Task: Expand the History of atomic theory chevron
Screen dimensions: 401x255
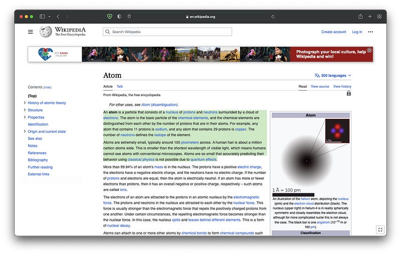Action: coord(25,103)
